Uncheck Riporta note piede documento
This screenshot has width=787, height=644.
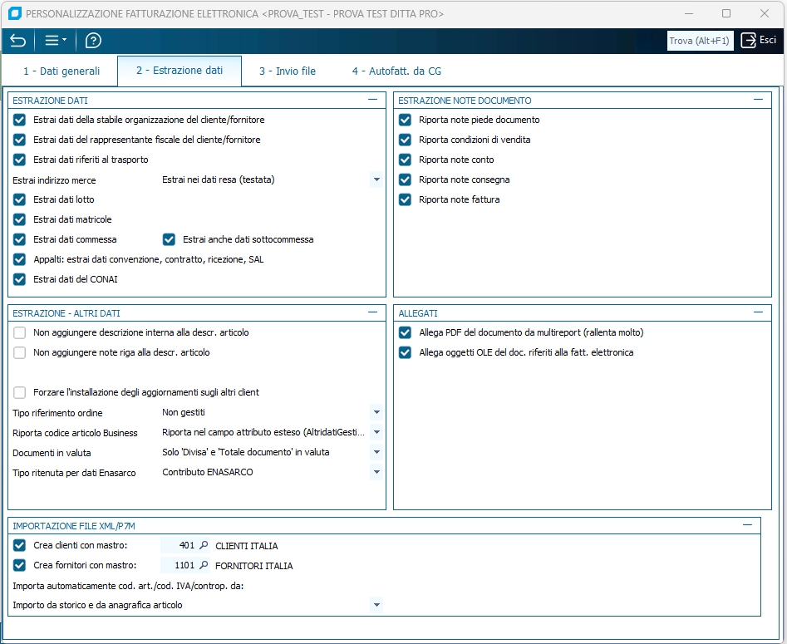(x=405, y=120)
